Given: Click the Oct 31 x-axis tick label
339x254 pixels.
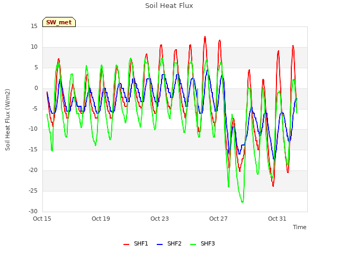Looking at the screenshot, I should [x=277, y=219].
